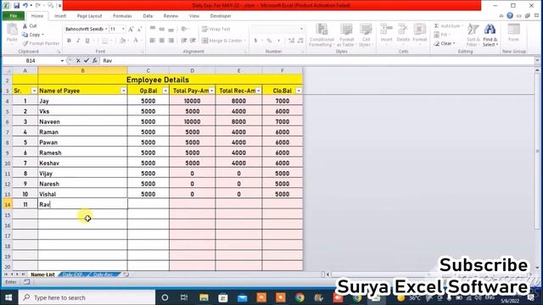Viewport: 543px width, 305px height.
Task: Open Total Pay-Am filter dropdown
Action: click(212, 91)
